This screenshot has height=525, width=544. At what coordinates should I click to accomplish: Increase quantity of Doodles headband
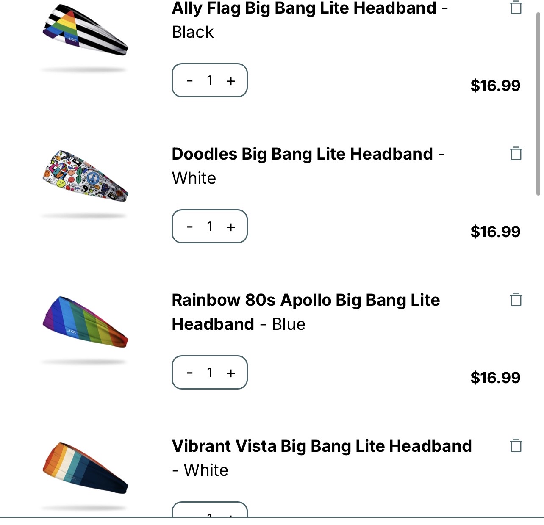(x=230, y=227)
